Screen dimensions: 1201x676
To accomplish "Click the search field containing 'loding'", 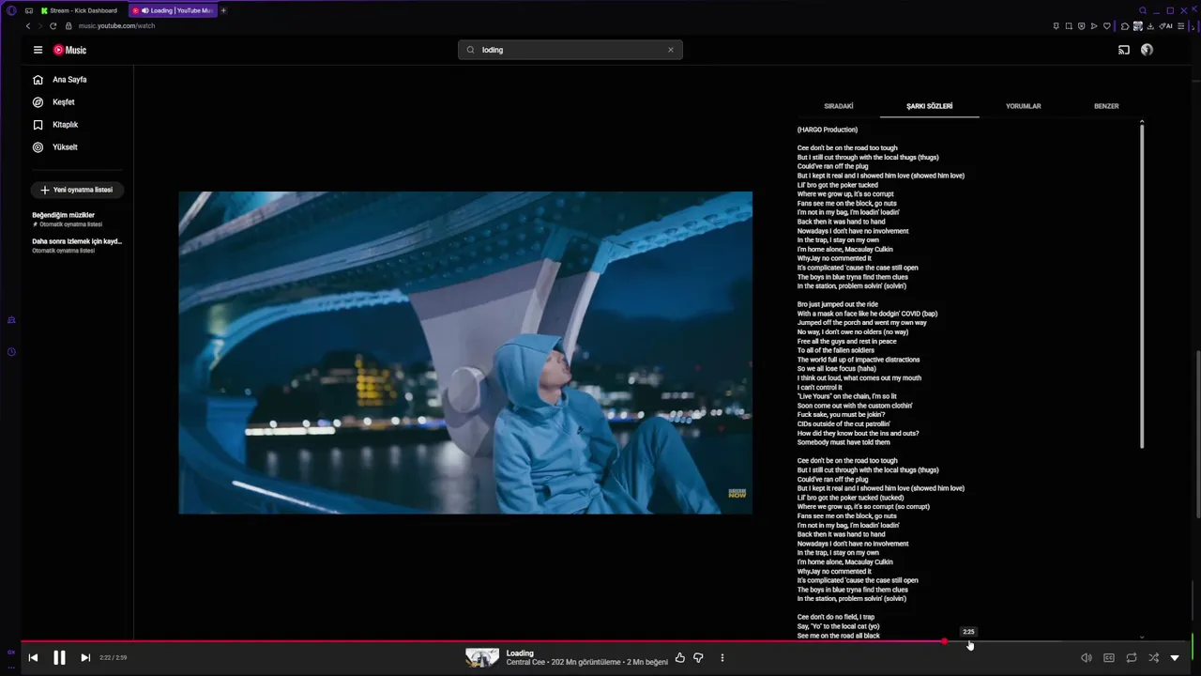I will (x=570, y=50).
